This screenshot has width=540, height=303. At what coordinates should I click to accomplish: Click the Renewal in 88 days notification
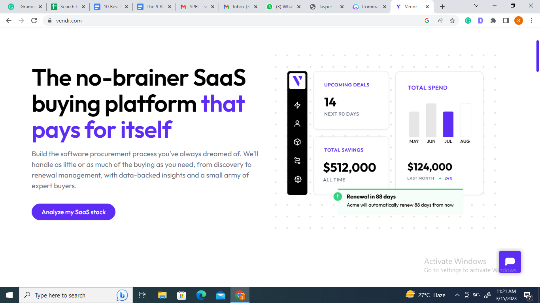click(x=400, y=201)
